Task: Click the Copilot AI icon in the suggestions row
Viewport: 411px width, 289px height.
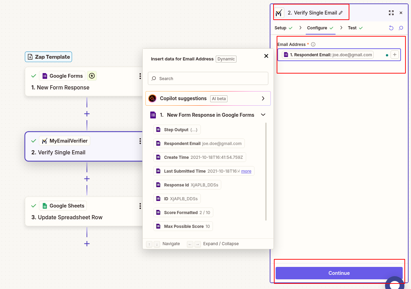Action: tap(152, 98)
